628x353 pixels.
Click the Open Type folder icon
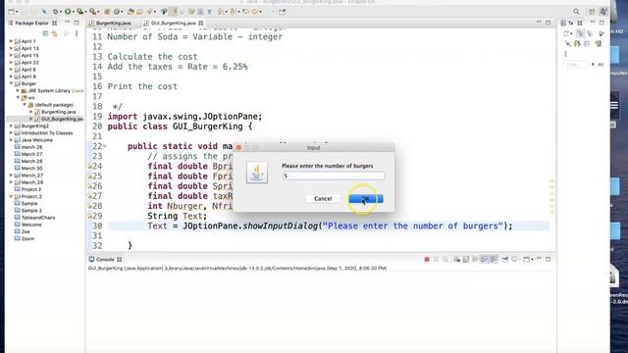tap(131, 12)
